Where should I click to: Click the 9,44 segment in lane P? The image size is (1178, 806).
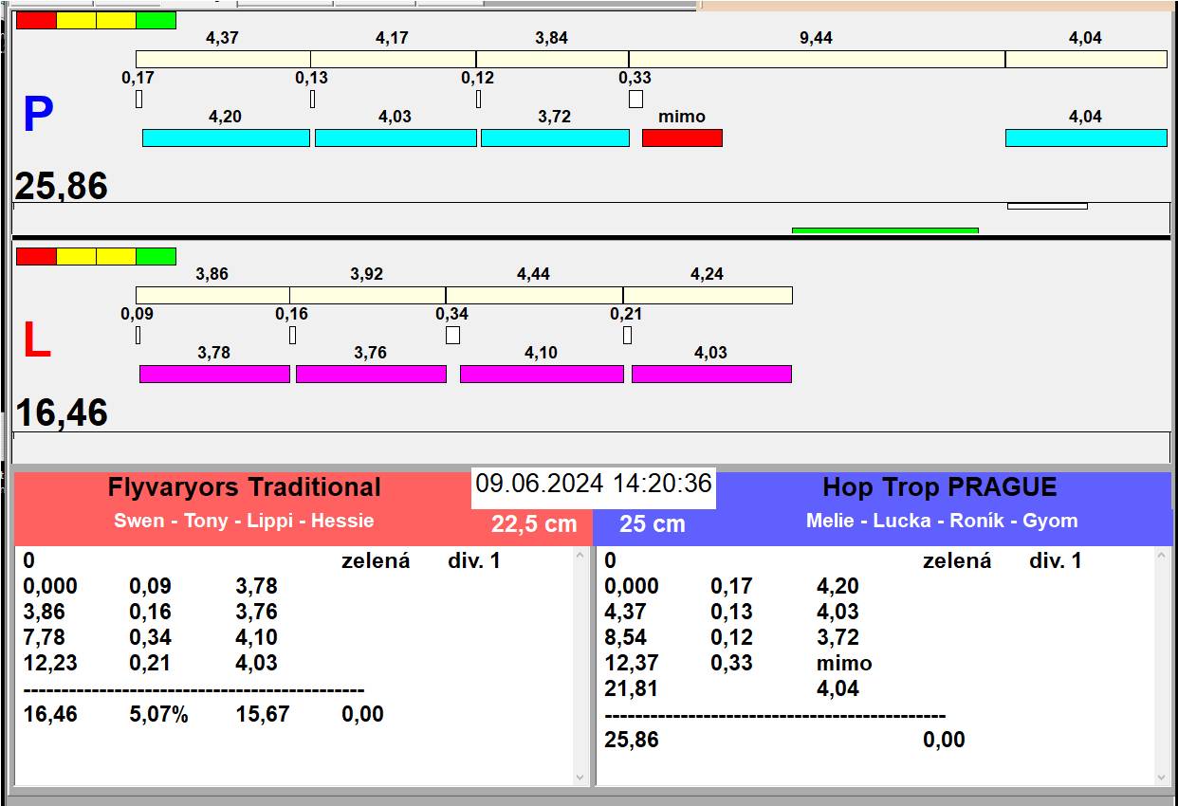click(x=817, y=60)
